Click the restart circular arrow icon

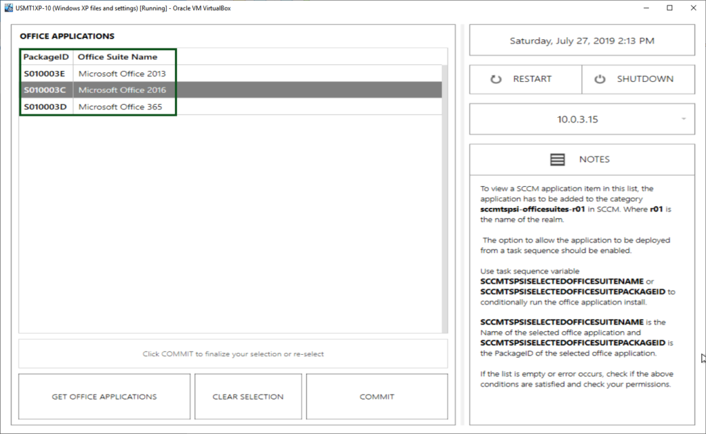click(496, 79)
